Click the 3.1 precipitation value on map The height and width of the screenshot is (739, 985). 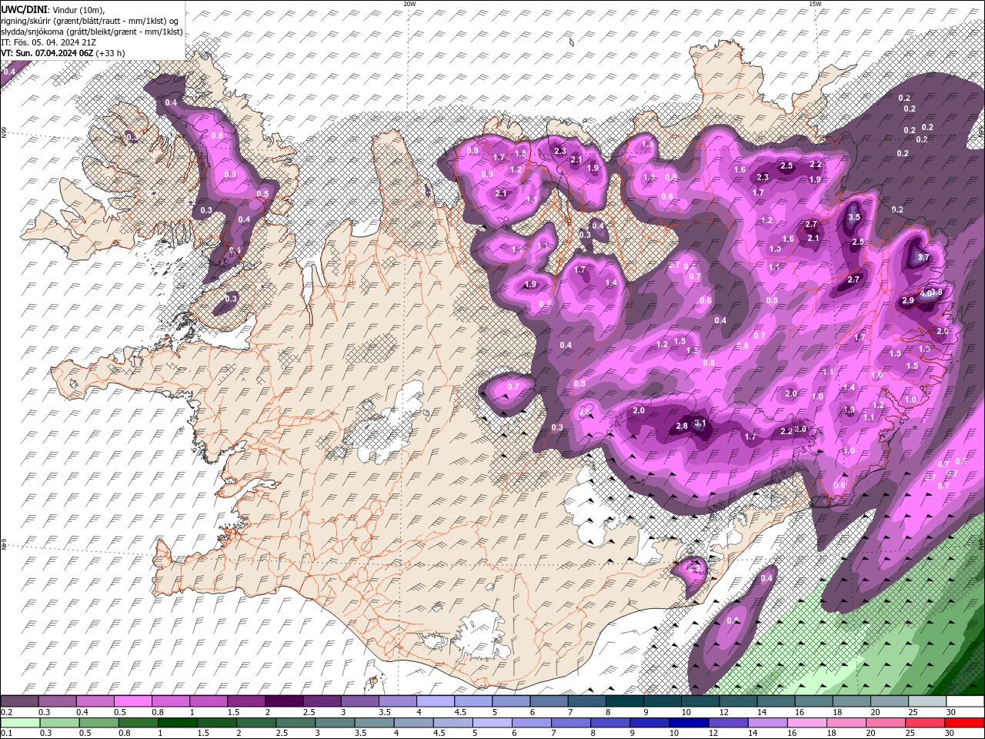click(700, 423)
